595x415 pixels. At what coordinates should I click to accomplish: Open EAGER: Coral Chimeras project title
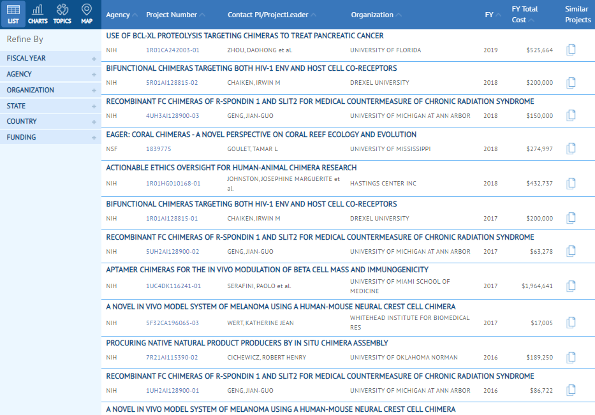pos(261,135)
